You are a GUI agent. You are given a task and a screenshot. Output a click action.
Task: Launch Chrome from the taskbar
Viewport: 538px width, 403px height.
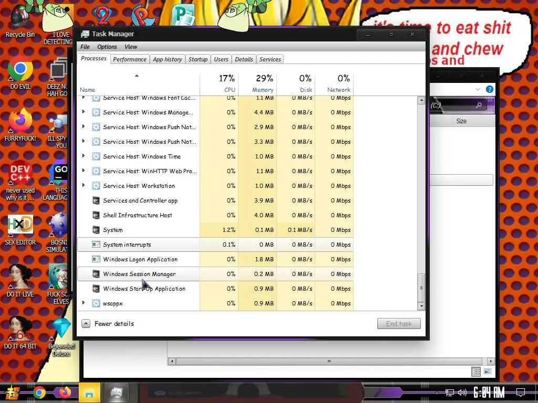pyautogui.click(x=39, y=393)
